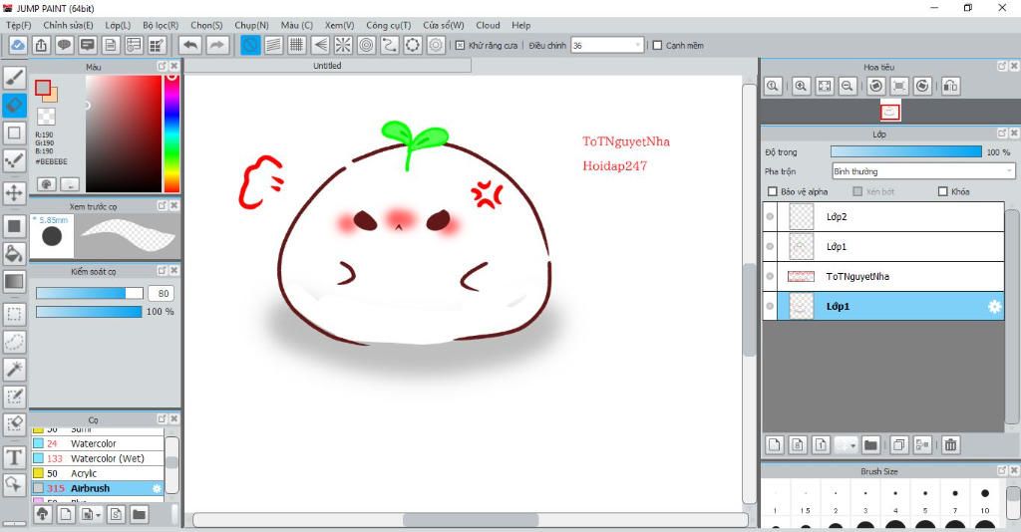Click the canvas horizontal scrollbar

471,520
